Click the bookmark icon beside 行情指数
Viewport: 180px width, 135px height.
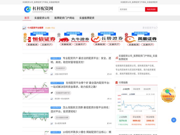[116, 82]
